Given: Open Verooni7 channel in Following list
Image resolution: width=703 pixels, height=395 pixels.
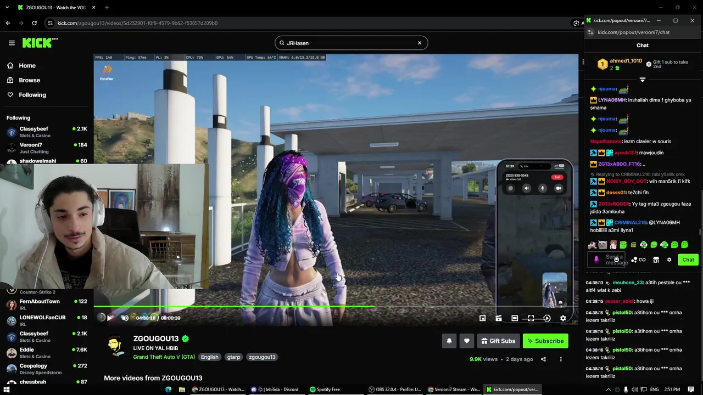Looking at the screenshot, I should 47,148.
